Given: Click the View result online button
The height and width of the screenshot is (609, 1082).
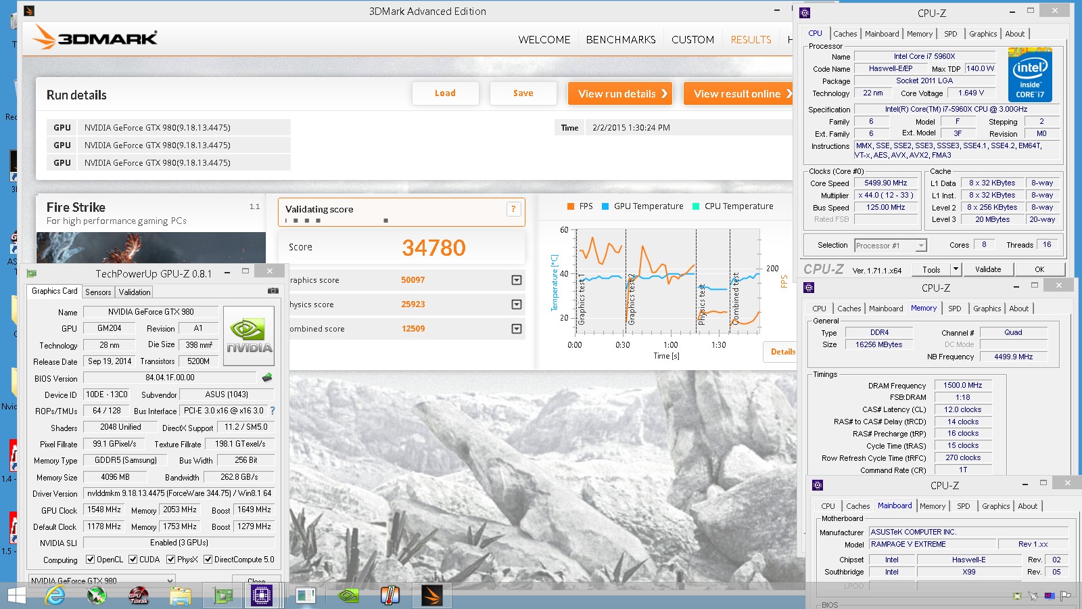Looking at the screenshot, I should tap(738, 93).
